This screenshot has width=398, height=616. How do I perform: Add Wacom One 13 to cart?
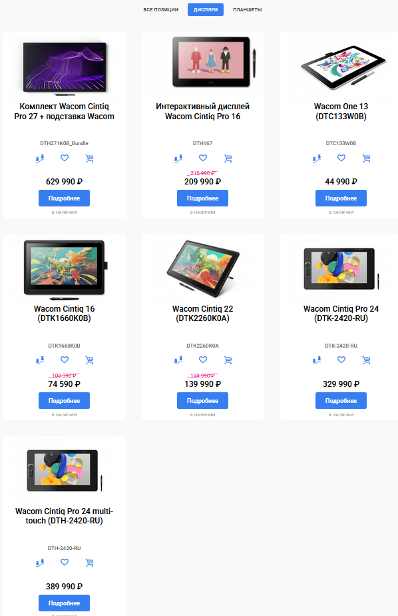366,158
